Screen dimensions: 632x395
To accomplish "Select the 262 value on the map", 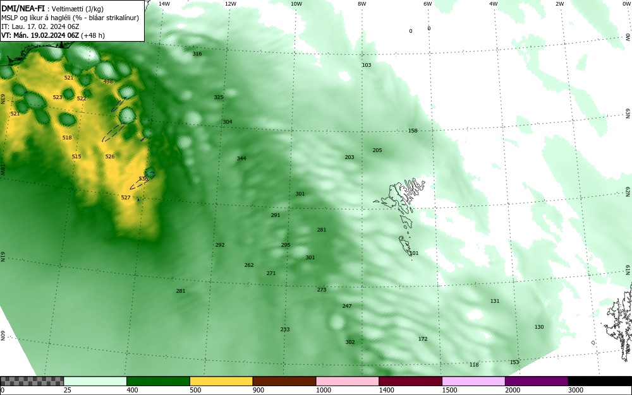I will (x=249, y=265).
